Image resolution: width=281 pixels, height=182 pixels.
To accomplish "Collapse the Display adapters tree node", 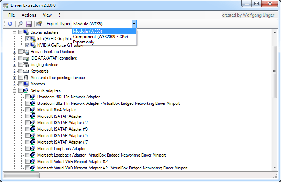I will 14,33.
